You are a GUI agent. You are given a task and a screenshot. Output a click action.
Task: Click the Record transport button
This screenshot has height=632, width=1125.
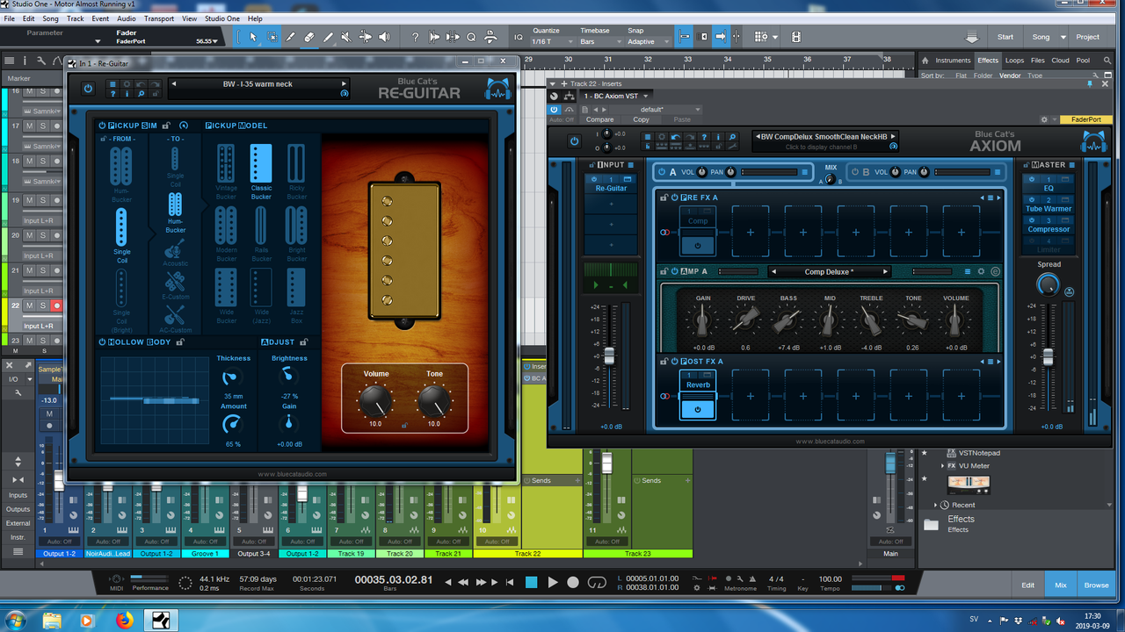coord(573,582)
